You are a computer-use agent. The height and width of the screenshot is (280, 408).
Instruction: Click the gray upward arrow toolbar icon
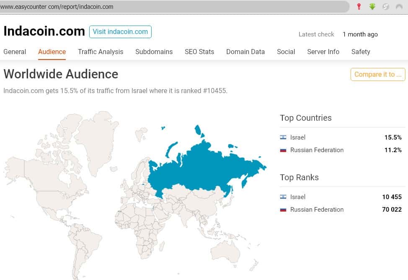click(399, 7)
